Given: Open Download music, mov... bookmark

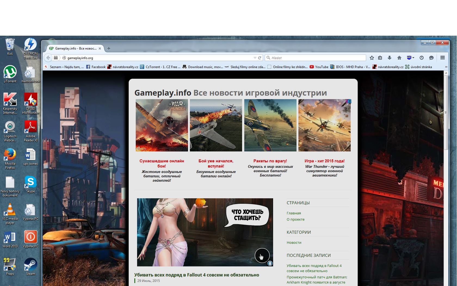Looking at the screenshot, I should (x=203, y=67).
